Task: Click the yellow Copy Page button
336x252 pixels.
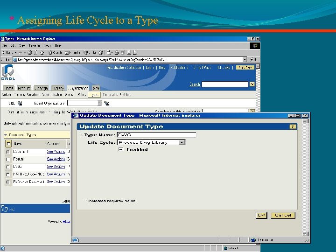Action: (x=245, y=68)
